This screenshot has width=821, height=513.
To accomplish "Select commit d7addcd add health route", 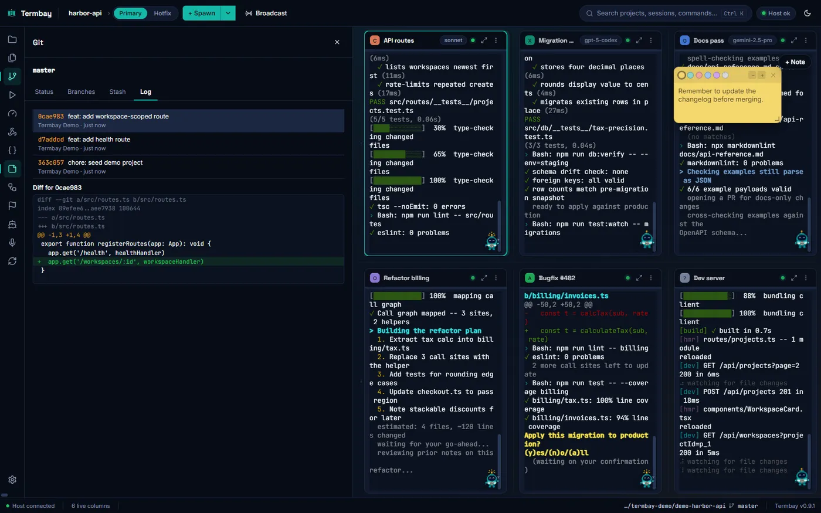I will (x=188, y=144).
